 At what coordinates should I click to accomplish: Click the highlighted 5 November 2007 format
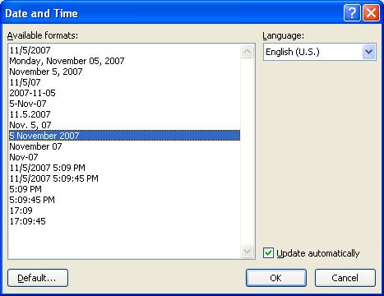[x=124, y=136]
